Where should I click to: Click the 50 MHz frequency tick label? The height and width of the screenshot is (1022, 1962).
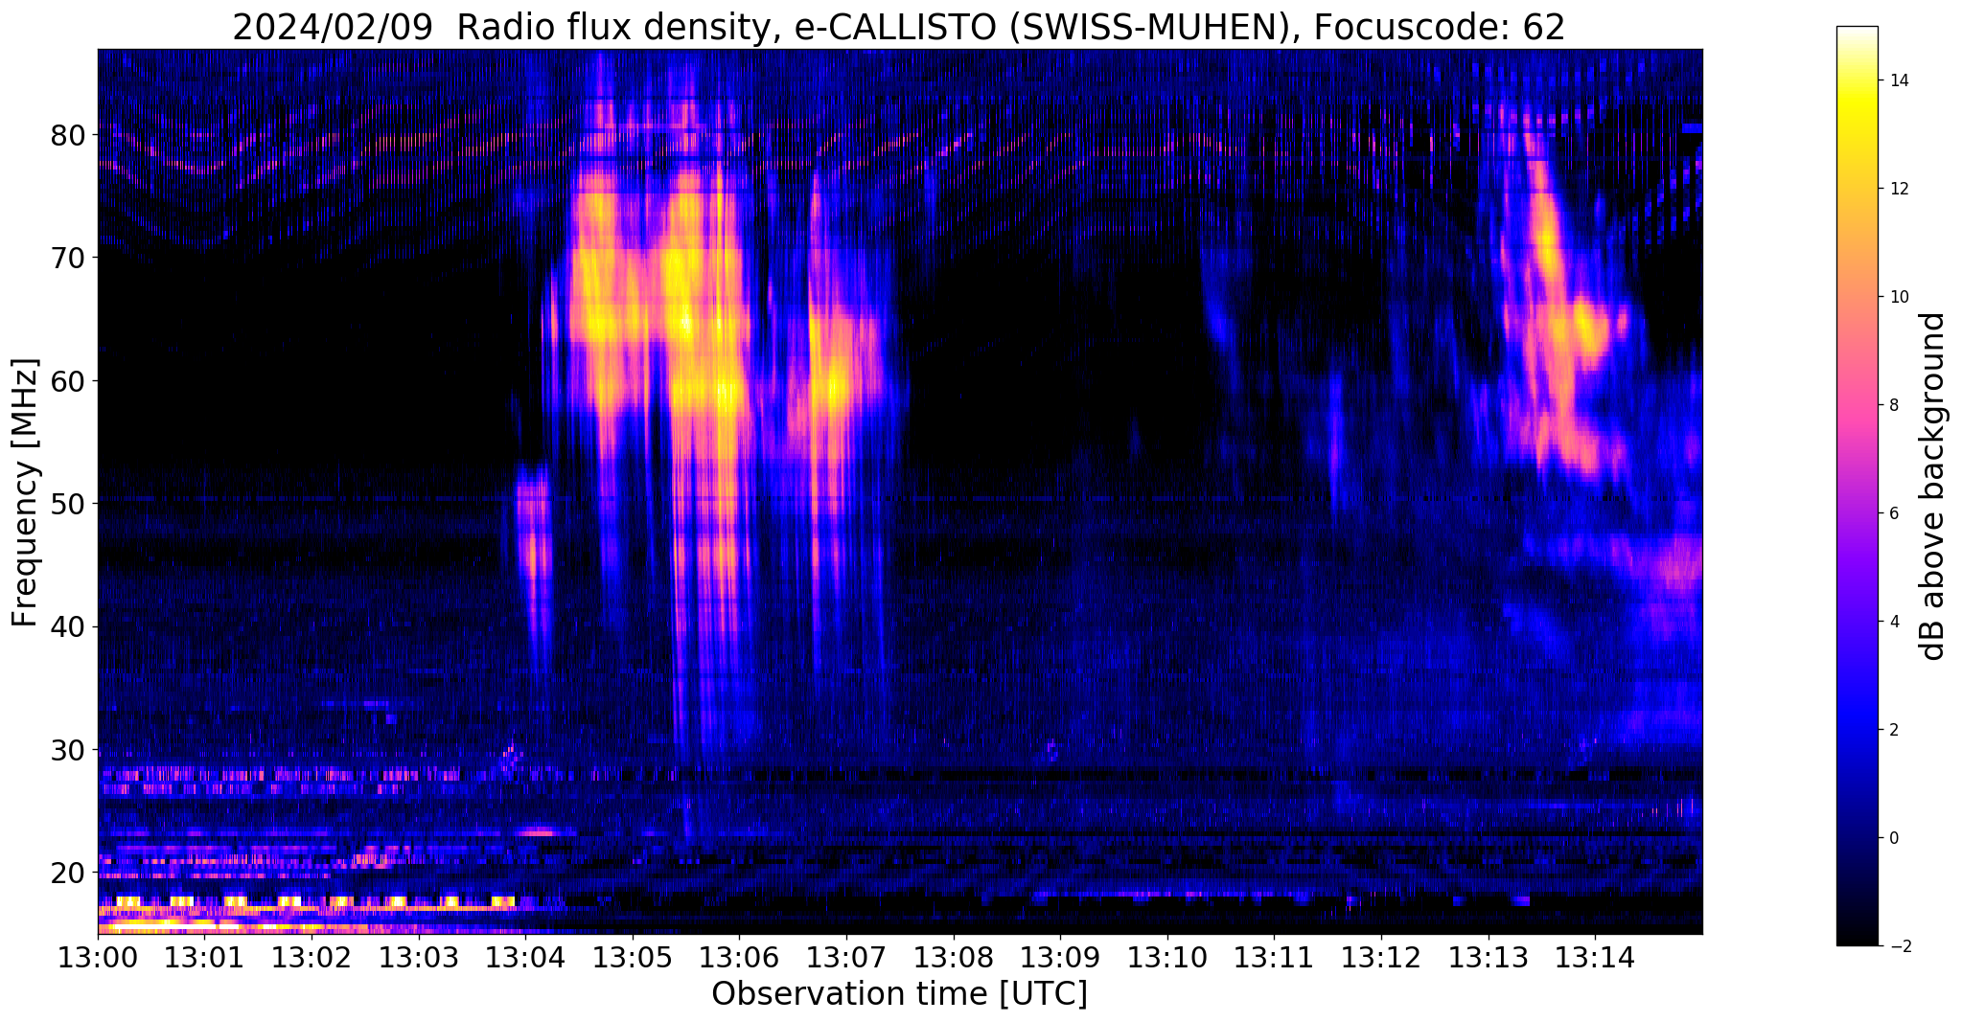(68, 504)
